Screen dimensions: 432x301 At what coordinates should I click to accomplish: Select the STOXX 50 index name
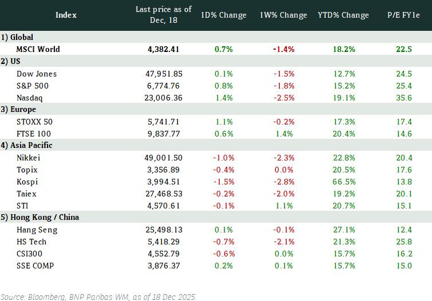pos(35,122)
